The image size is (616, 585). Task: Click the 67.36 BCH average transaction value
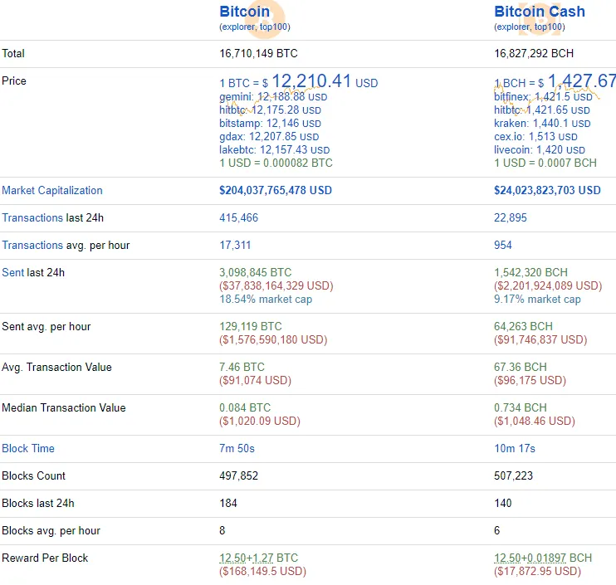[x=521, y=367]
